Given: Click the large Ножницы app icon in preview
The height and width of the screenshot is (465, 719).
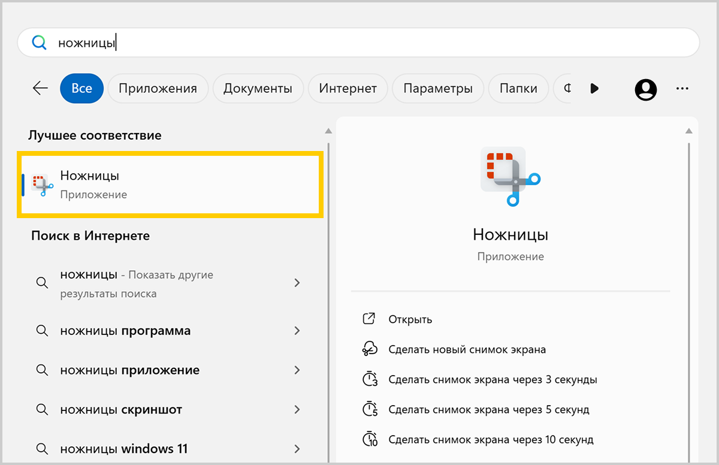Looking at the screenshot, I should point(510,177).
